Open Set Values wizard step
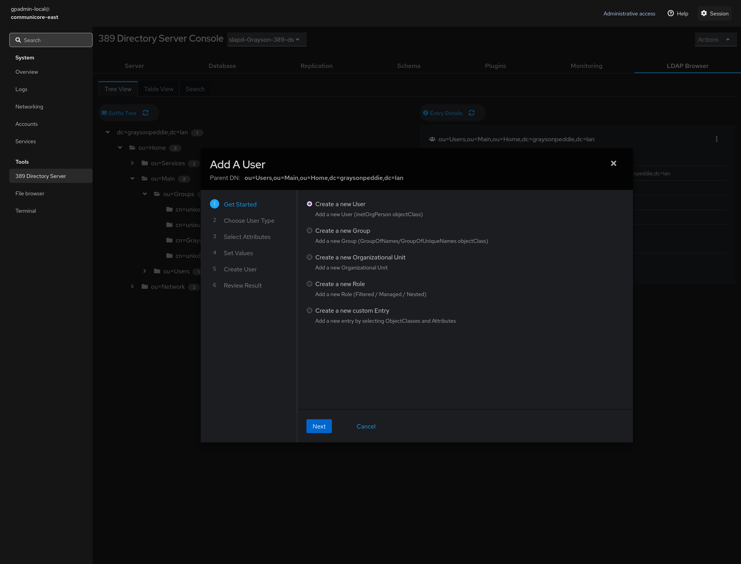This screenshot has height=564, width=741. (x=238, y=253)
